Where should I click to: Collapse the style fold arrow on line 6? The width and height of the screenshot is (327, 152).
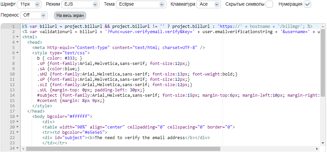click(17, 53)
